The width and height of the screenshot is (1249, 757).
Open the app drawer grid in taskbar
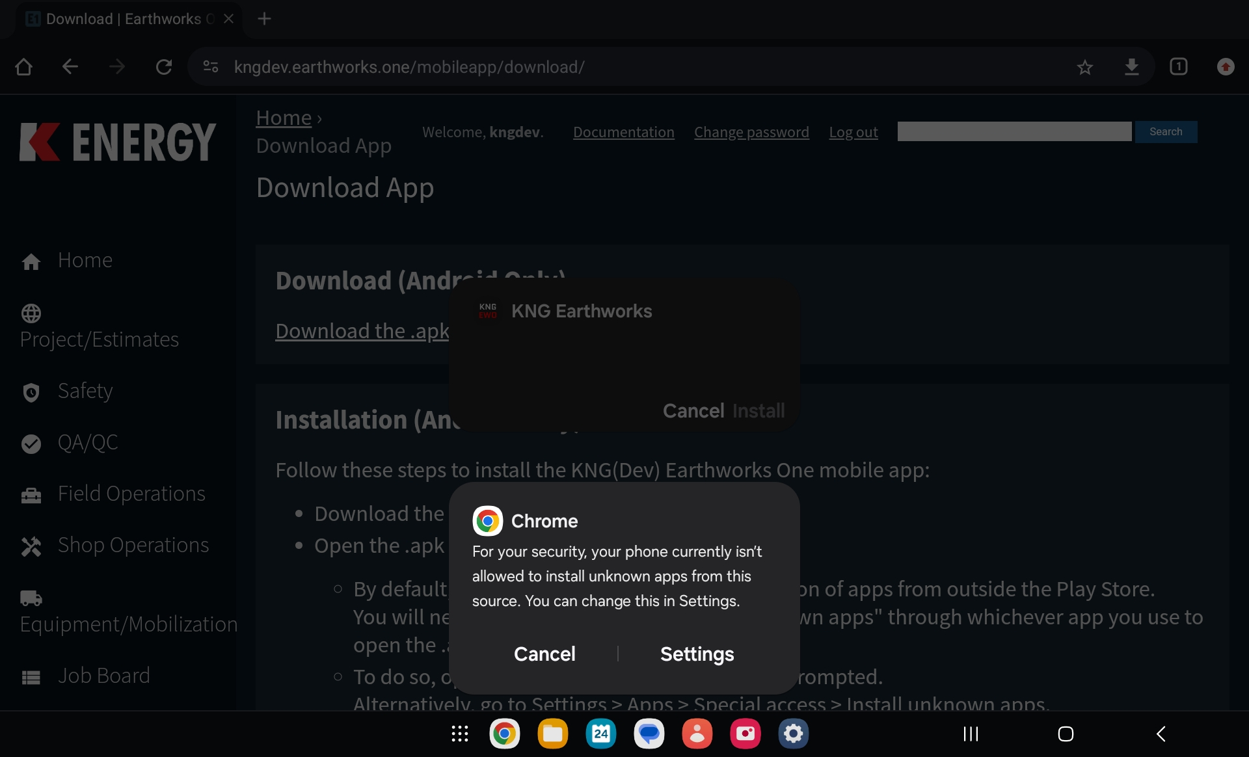460,734
